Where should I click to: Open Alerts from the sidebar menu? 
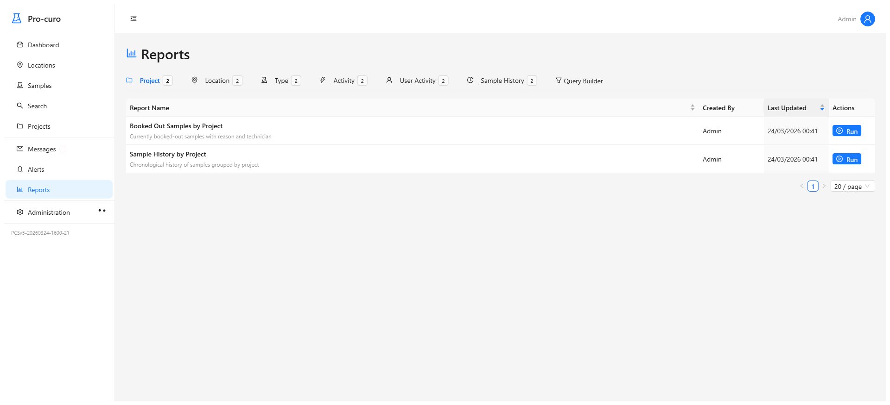click(x=59, y=169)
